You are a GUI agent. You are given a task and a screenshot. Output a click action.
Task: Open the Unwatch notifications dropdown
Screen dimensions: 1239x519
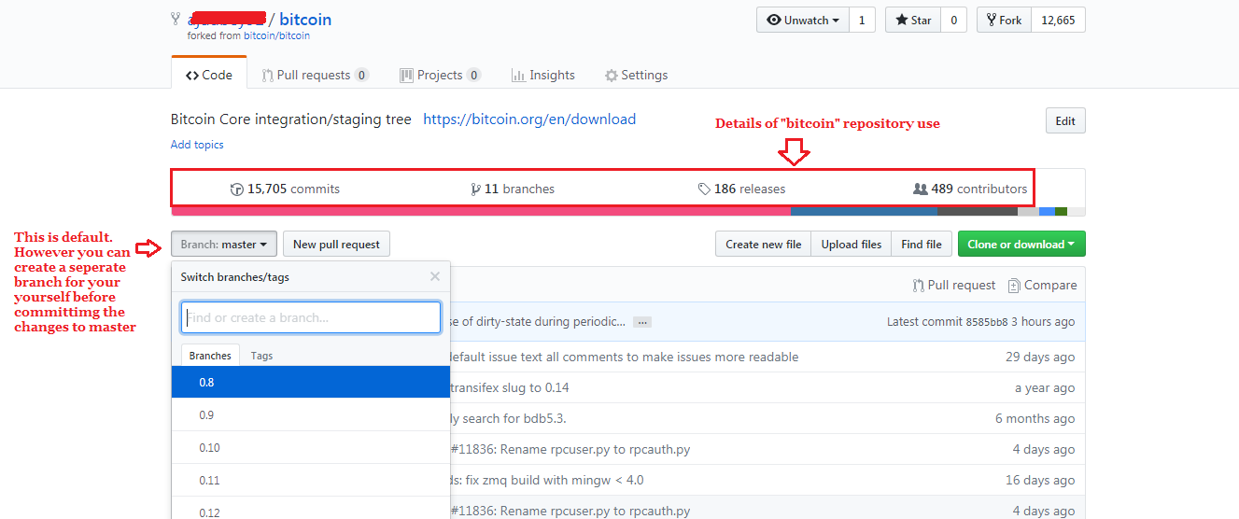click(802, 21)
